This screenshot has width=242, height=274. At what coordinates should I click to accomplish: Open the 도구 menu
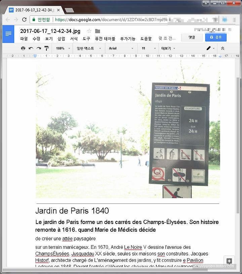click(x=86, y=39)
